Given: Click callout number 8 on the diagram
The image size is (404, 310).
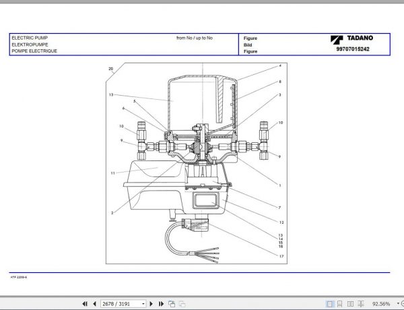Looking at the screenshot, I should [x=280, y=82].
